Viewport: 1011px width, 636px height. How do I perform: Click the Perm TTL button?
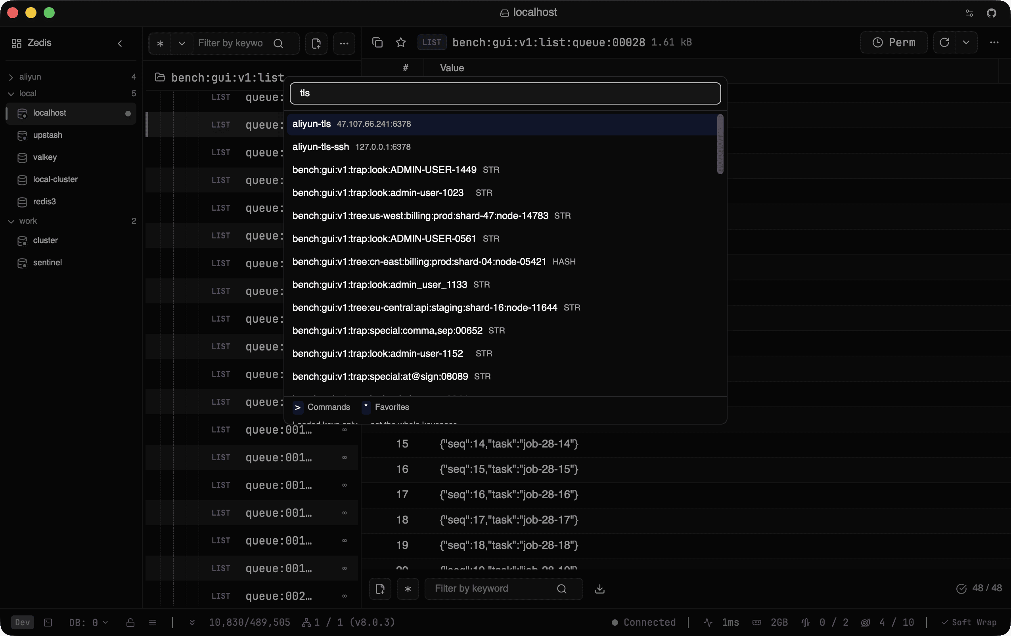pyautogui.click(x=894, y=42)
